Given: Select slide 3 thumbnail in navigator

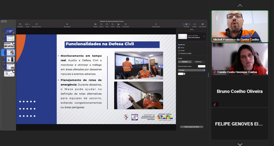Looking at the screenshot, I should (9, 45).
